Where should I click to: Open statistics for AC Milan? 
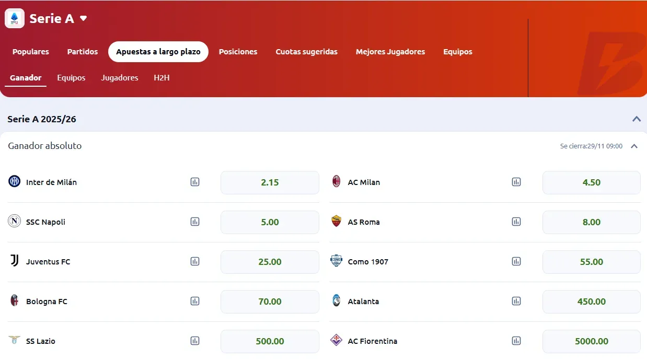[x=516, y=182]
